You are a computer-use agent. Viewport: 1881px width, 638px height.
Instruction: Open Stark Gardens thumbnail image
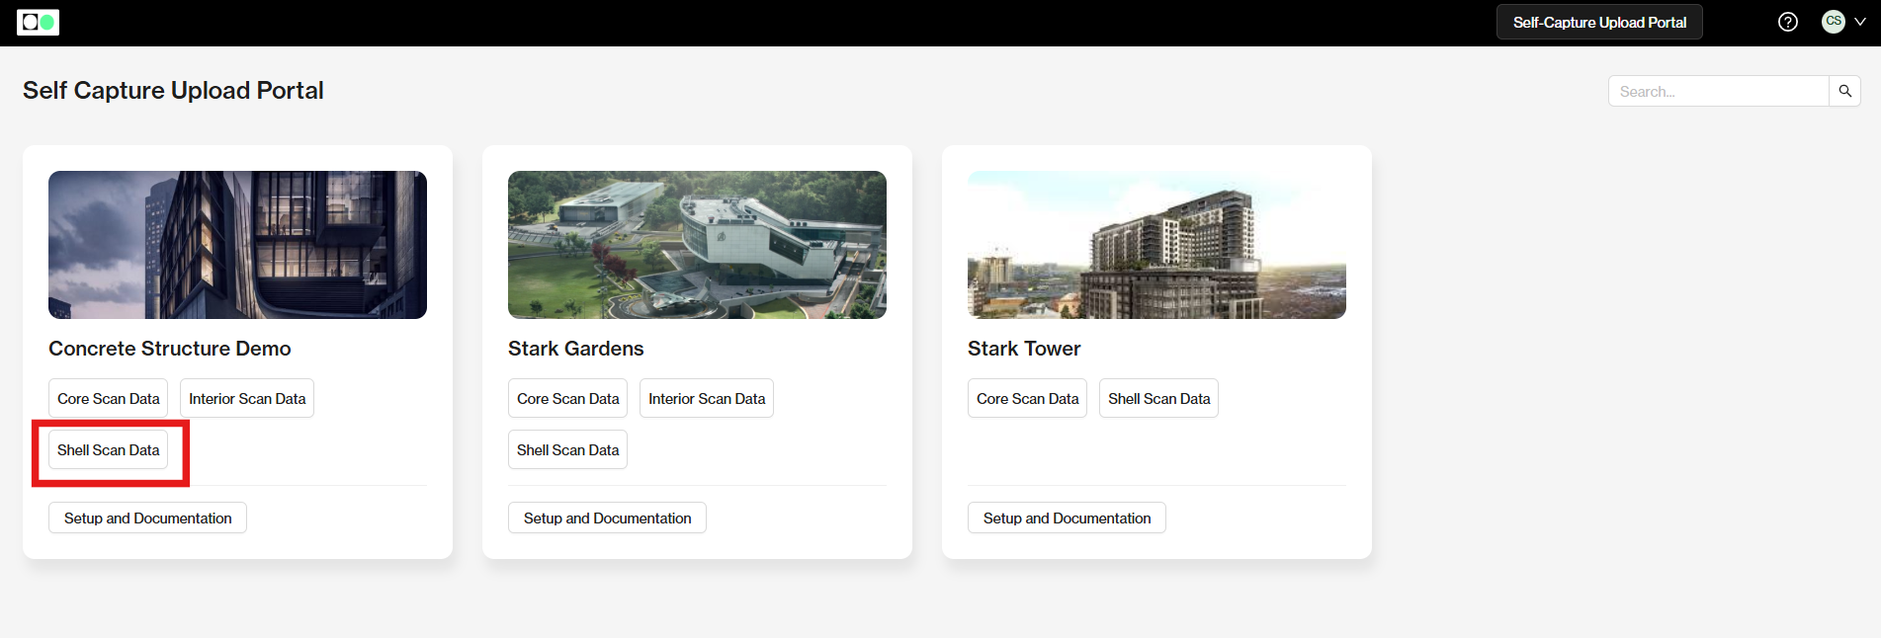pyautogui.click(x=697, y=245)
